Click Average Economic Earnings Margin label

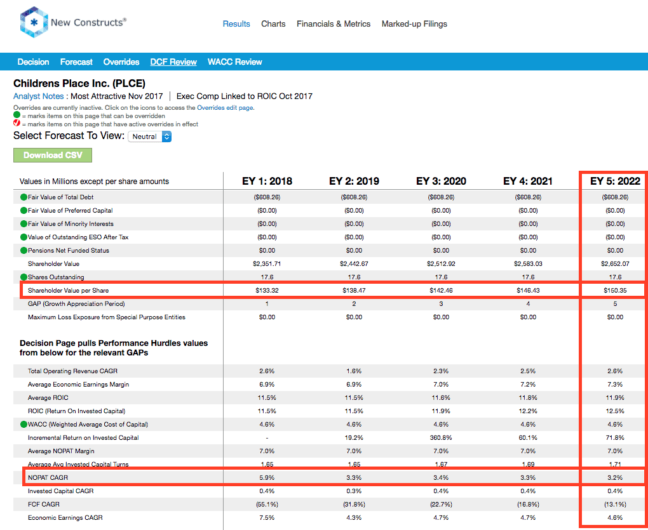tap(79, 384)
